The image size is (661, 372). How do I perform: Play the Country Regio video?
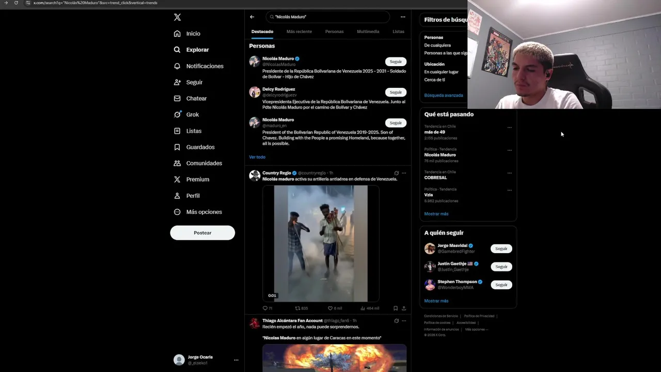click(321, 243)
